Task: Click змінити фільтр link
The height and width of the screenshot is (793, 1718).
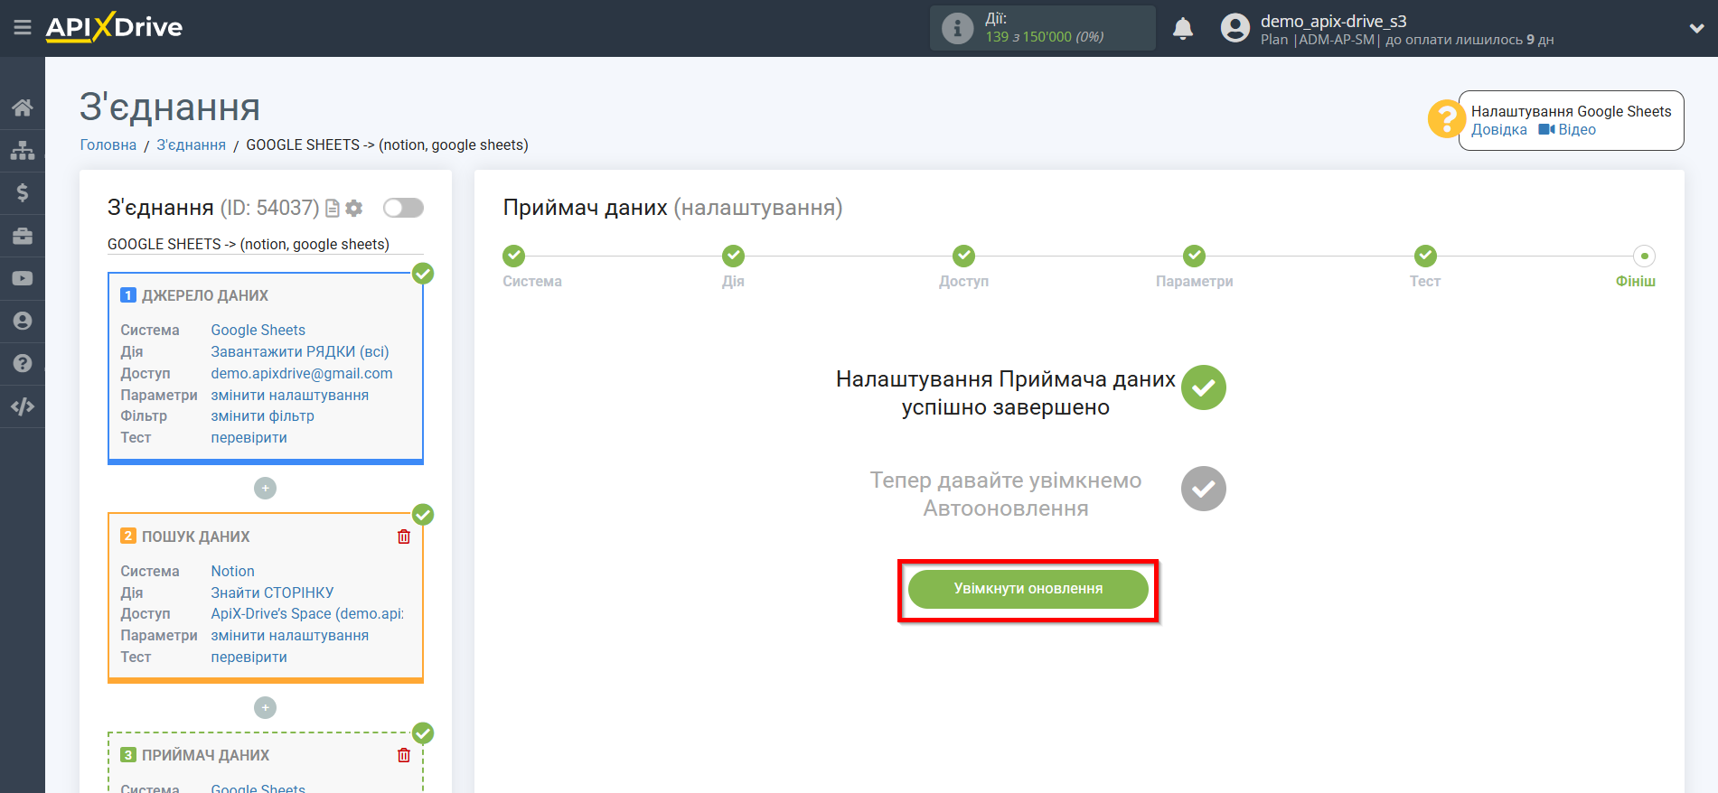Action: click(x=263, y=416)
